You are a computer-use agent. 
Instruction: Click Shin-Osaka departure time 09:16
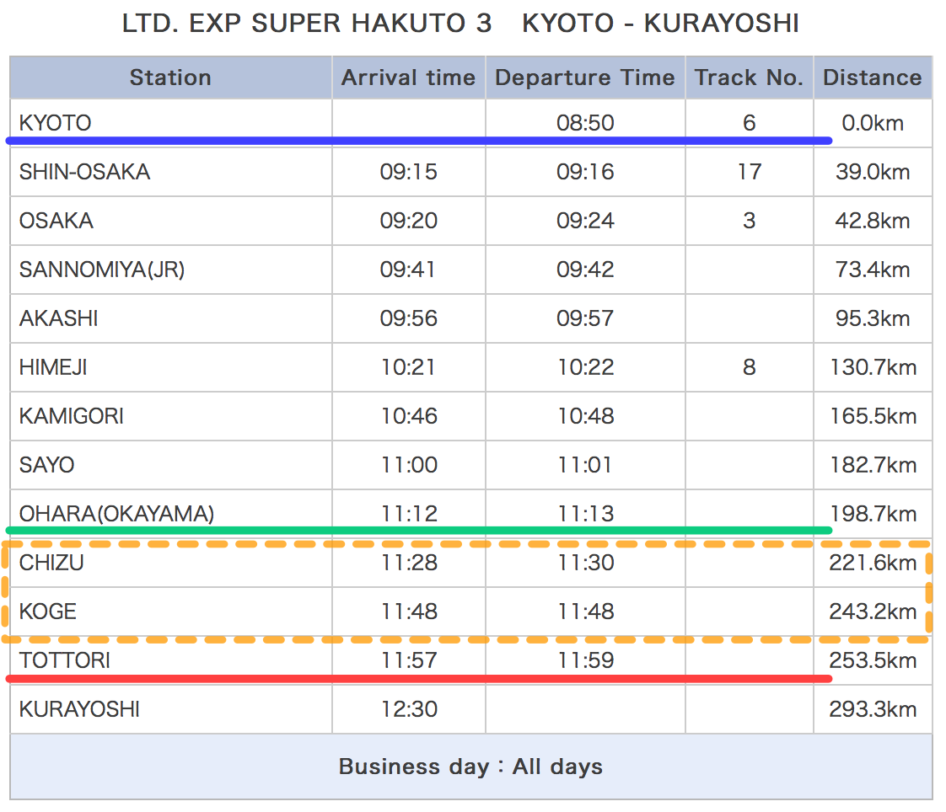coord(585,172)
